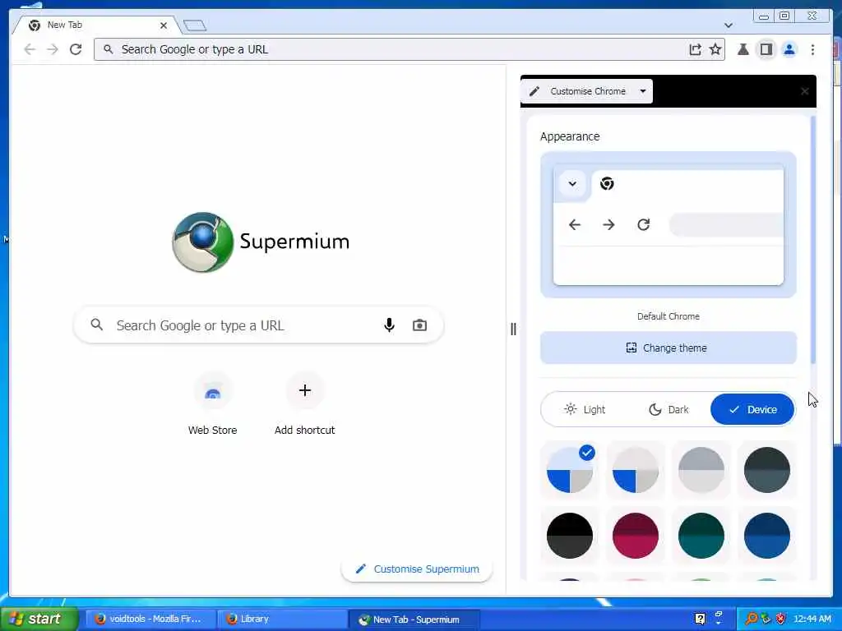842x631 pixels.
Task: Go forward using the browser forward arrow
Action: tap(52, 49)
